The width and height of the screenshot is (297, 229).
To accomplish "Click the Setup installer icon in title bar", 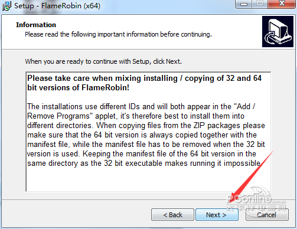I will tap(6, 6).
